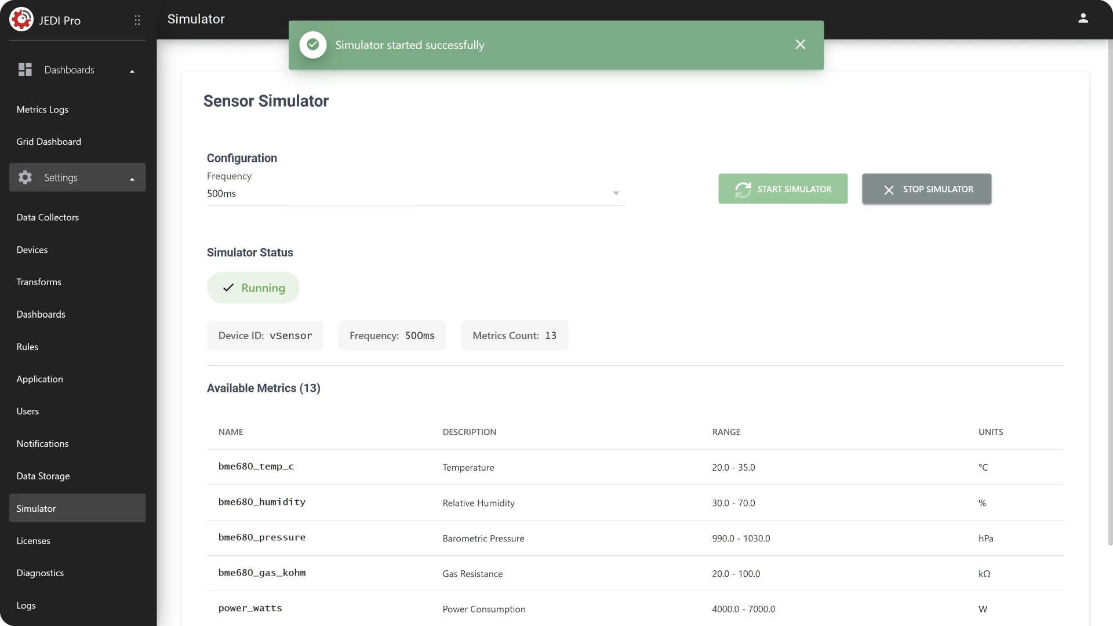Click the green success checkmark icon
This screenshot has width=1113, height=626.
313,45
